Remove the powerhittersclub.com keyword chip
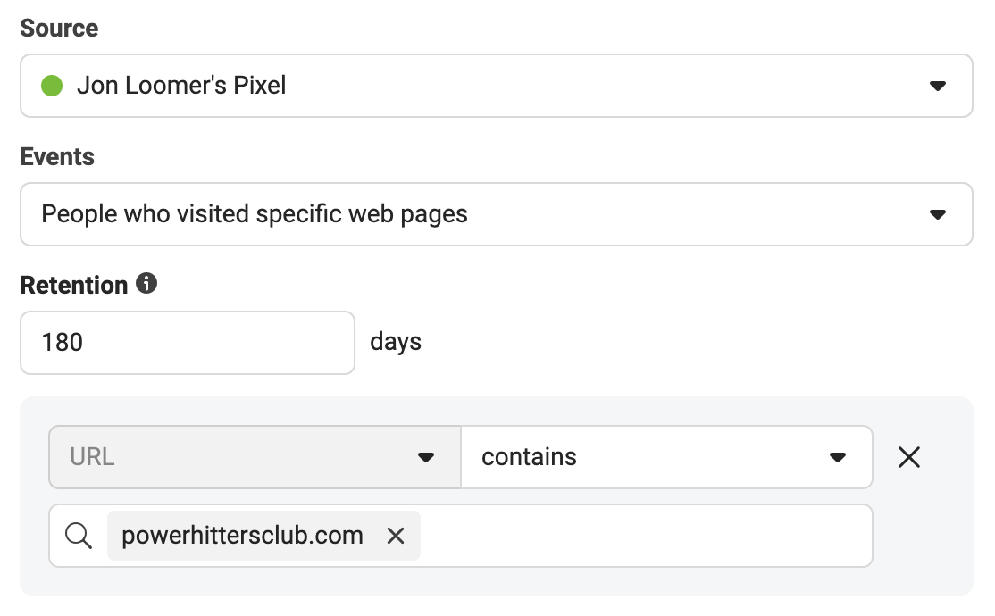This screenshot has height=616, width=995. 396,536
